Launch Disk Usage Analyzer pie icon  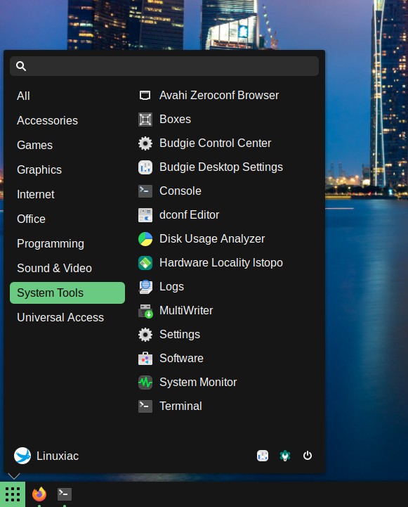click(x=145, y=239)
